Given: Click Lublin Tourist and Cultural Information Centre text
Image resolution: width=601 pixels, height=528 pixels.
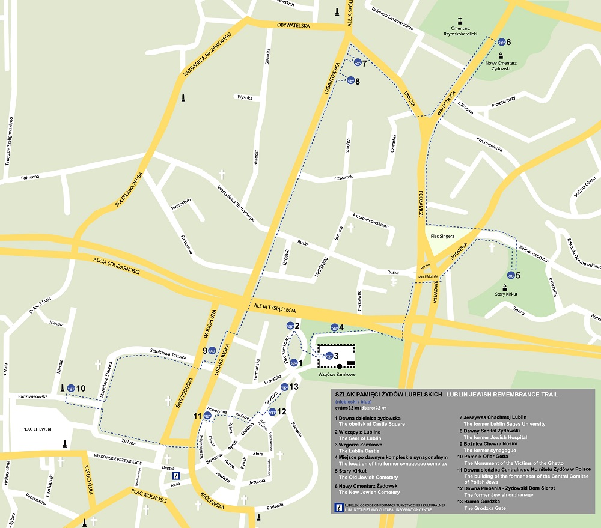Looking at the screenshot, I should pyautogui.click(x=388, y=509).
